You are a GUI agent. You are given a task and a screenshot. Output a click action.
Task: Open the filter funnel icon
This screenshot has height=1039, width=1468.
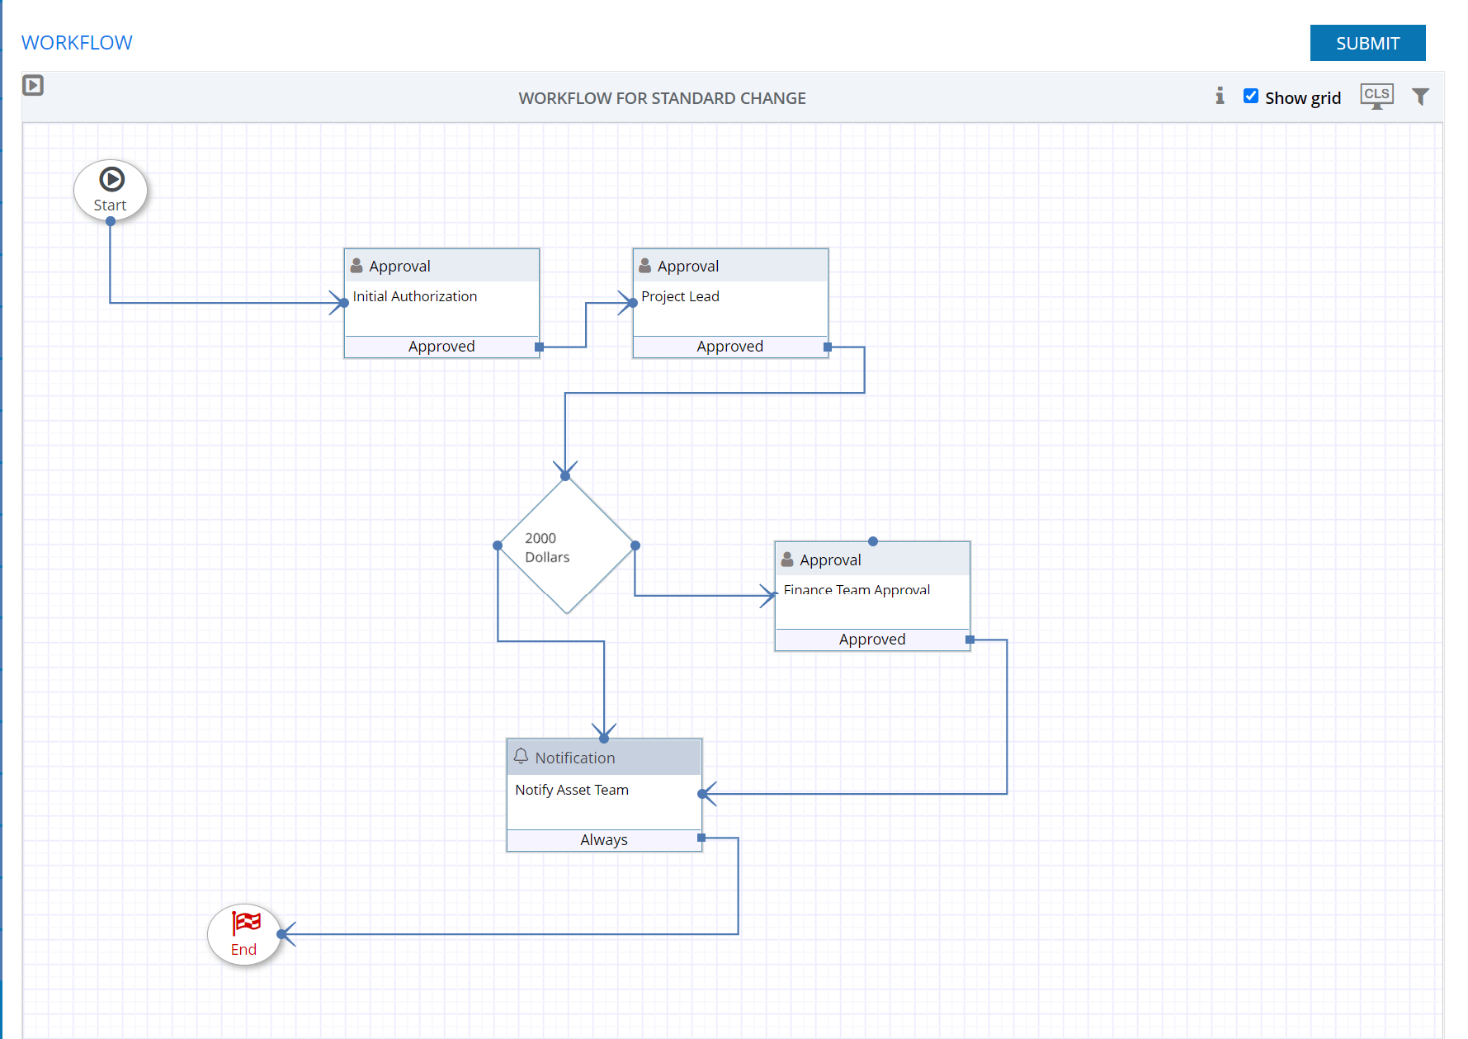[1420, 97]
